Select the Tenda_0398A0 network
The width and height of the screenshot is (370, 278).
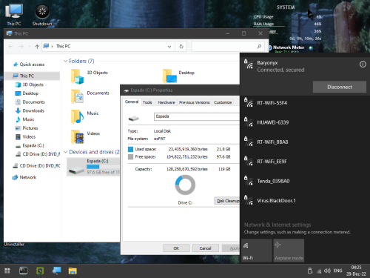pos(305,181)
